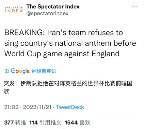This screenshot has width=144, height=129.
Task: Click the 2022/11/21 tweet date
Action: [x=37, y=107]
